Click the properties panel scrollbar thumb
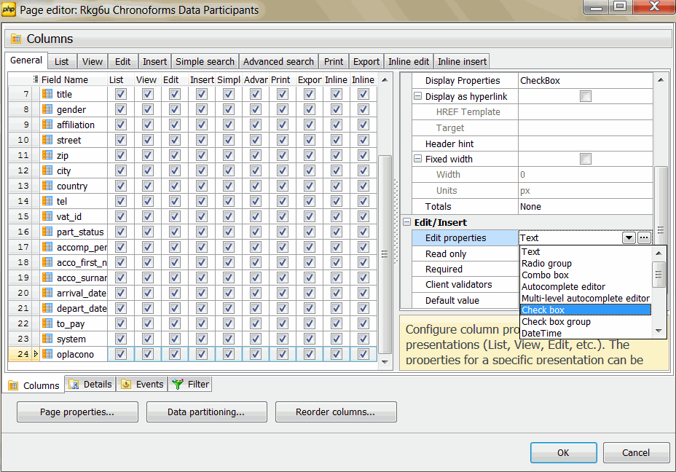The height and width of the screenshot is (472, 676). pyautogui.click(x=661, y=231)
